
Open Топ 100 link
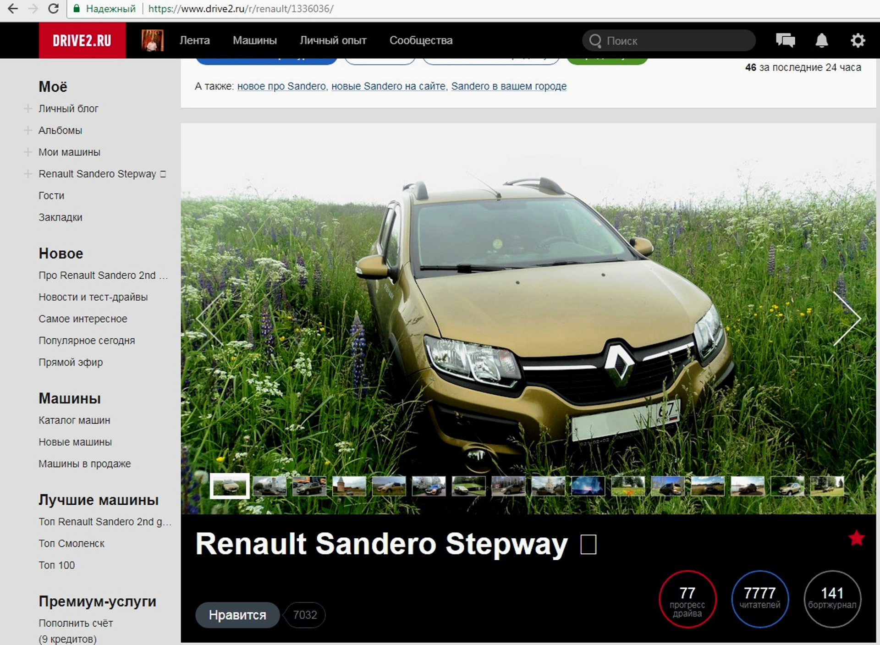tap(56, 565)
